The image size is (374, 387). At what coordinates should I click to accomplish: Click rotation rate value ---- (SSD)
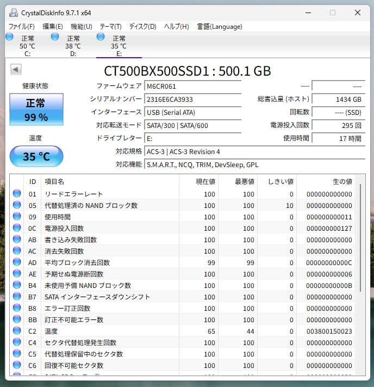pos(338,112)
